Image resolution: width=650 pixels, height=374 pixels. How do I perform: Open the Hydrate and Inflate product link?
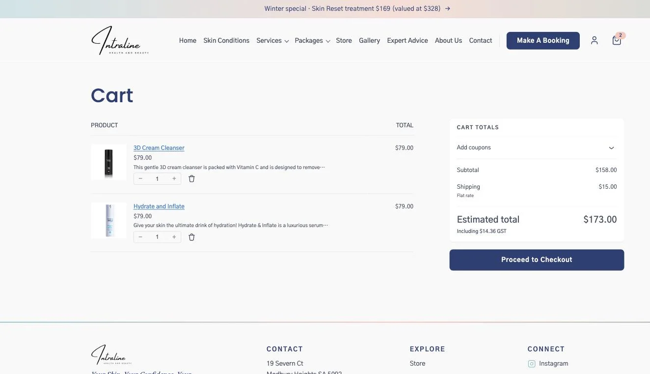[x=159, y=206]
